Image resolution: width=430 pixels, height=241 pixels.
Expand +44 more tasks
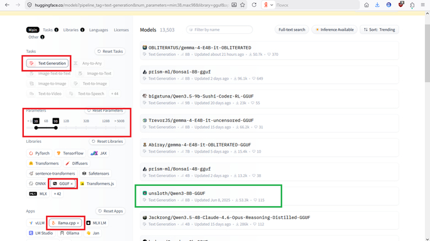tap(115, 94)
